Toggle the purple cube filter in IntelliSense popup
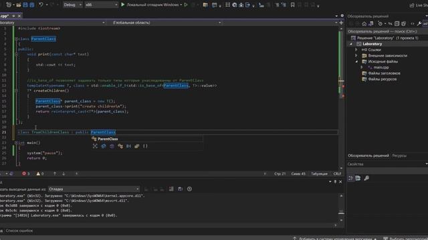Image resolution: width=428 pixels, height=240 pixels. pos(112,146)
